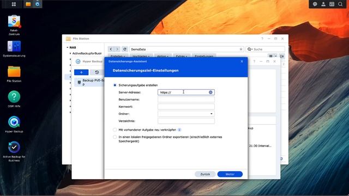Go forward in File Station navigation
This screenshot has height=196, width=349.
(117, 49)
